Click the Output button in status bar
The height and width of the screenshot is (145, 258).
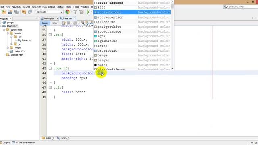[5, 143]
